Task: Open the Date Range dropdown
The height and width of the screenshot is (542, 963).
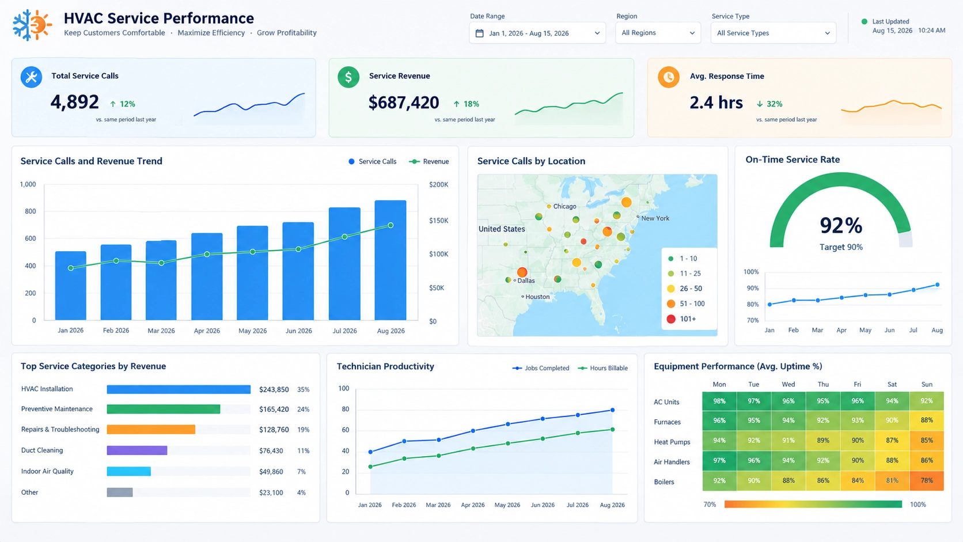Action: [537, 33]
